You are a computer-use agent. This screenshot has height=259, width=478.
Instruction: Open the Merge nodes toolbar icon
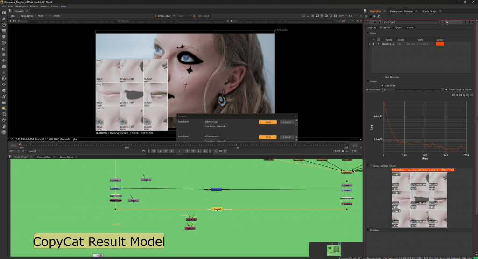4,55
